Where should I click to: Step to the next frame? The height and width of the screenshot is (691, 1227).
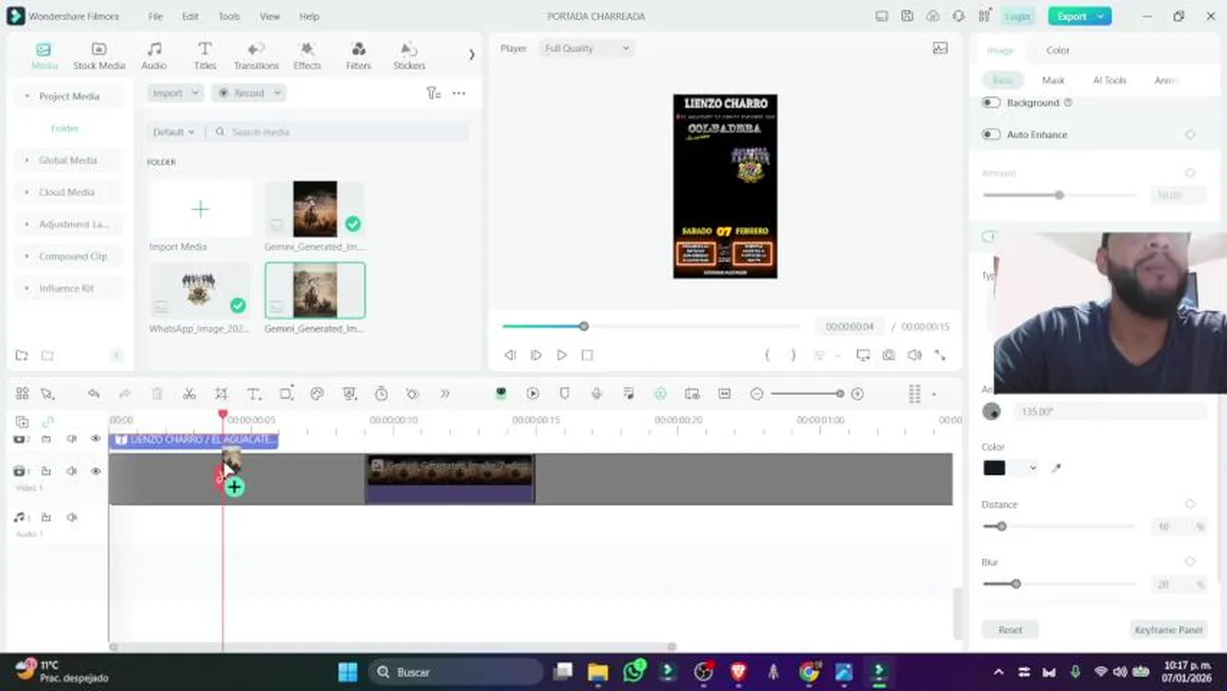[x=536, y=355]
